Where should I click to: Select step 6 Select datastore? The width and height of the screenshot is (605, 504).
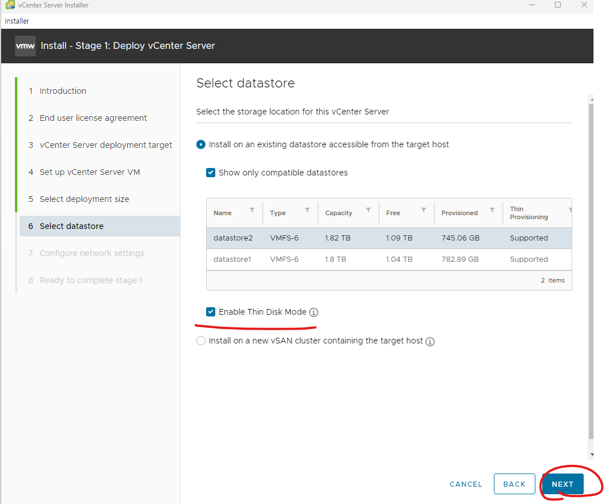(100, 226)
